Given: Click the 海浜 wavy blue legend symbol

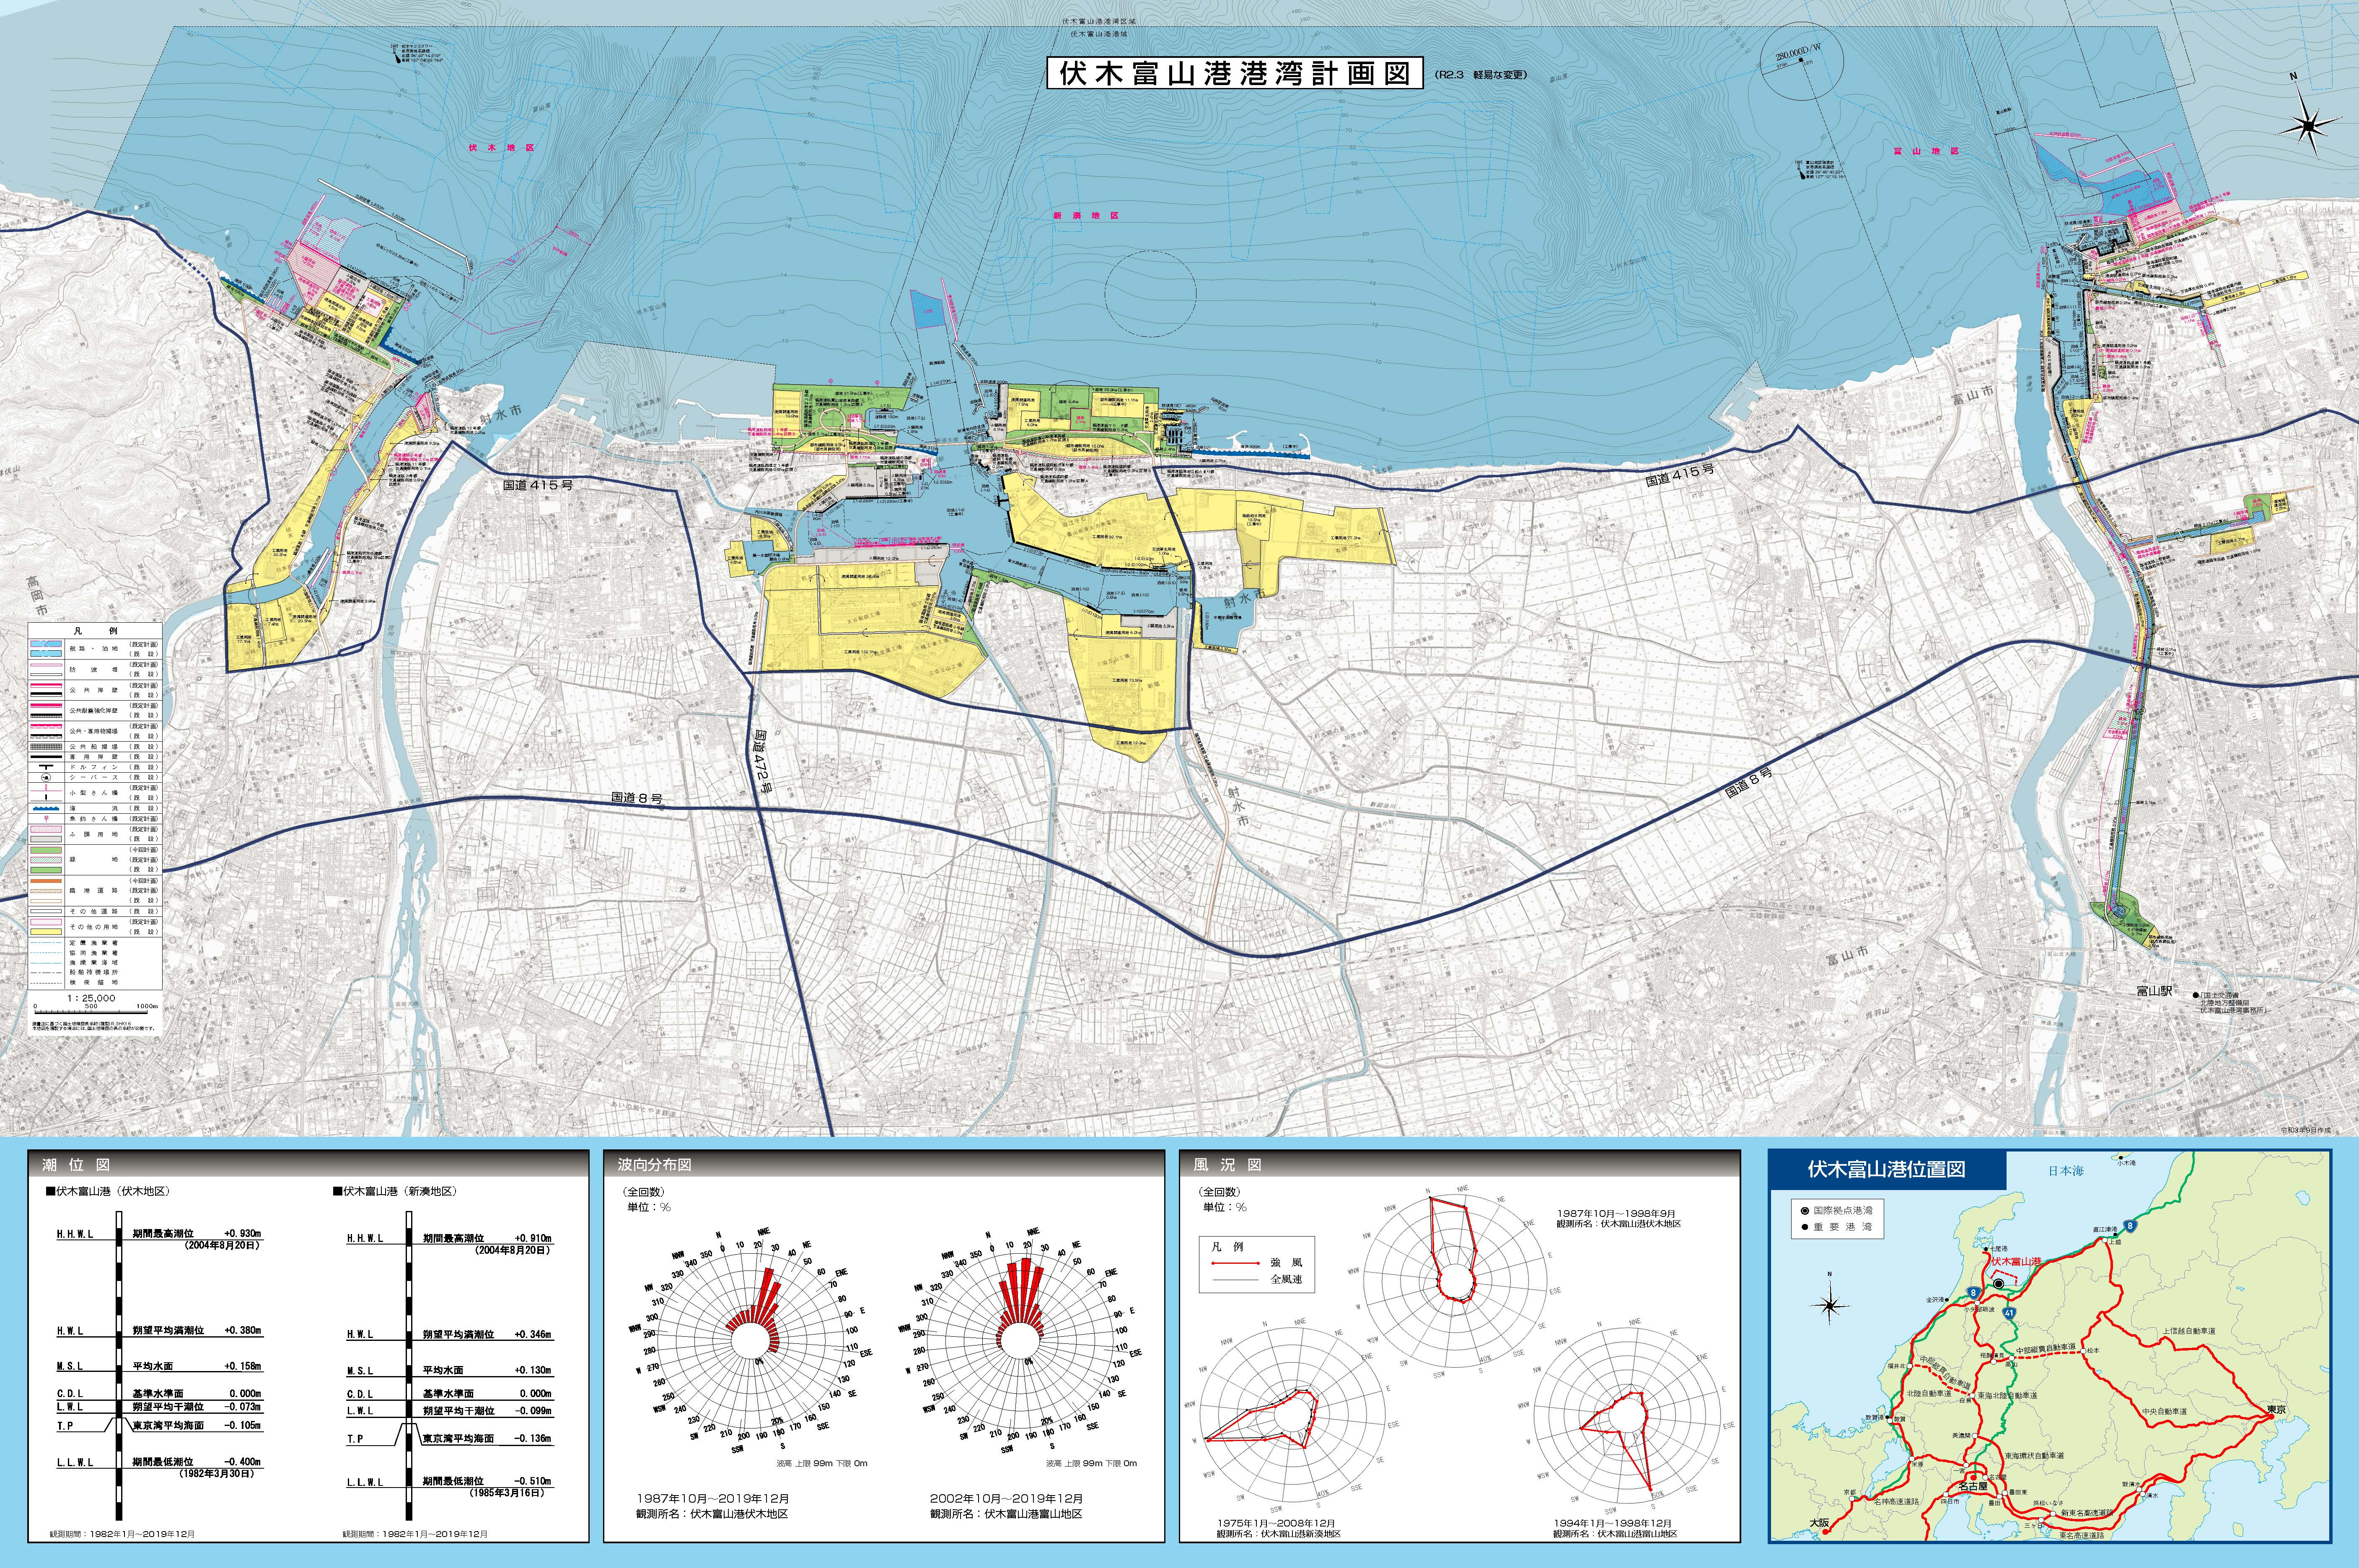Looking at the screenshot, I should click(46, 809).
